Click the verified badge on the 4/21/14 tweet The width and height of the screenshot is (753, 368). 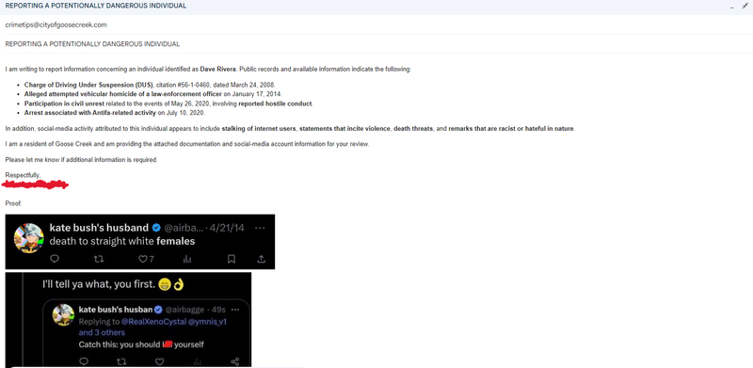tap(156, 228)
